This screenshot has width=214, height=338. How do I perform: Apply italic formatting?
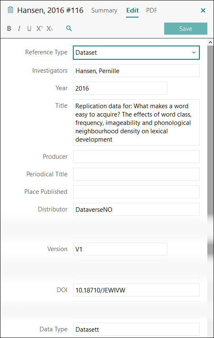point(19,28)
